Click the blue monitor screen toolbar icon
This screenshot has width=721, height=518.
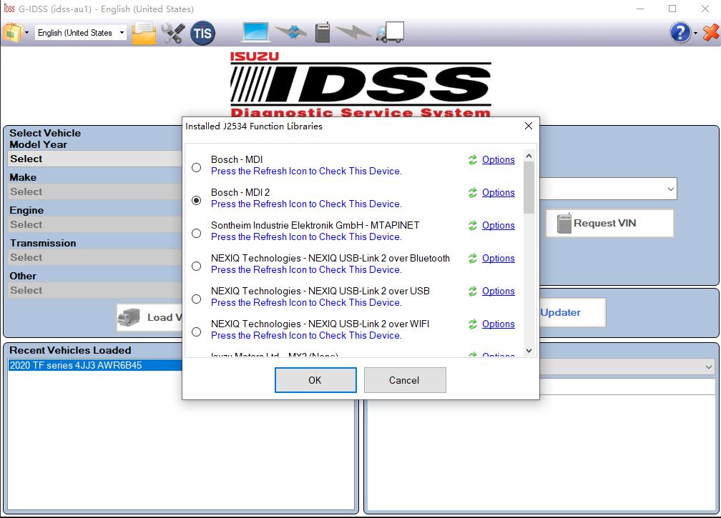point(255,32)
